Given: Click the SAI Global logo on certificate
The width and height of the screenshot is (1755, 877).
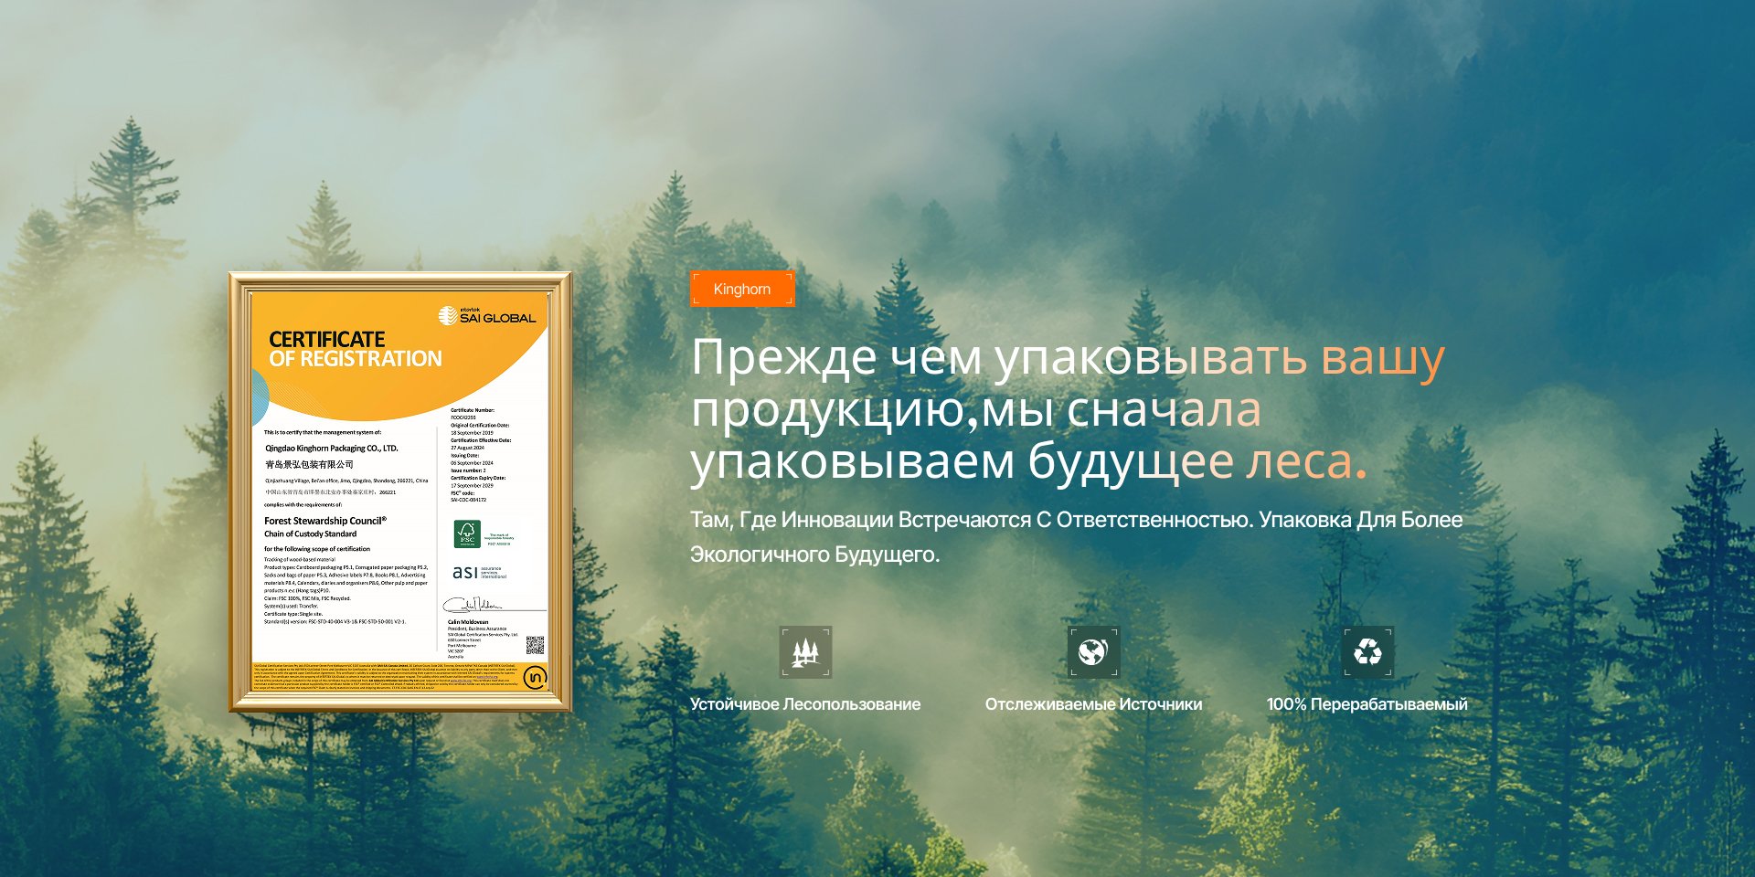Looking at the screenshot, I should [x=487, y=316].
